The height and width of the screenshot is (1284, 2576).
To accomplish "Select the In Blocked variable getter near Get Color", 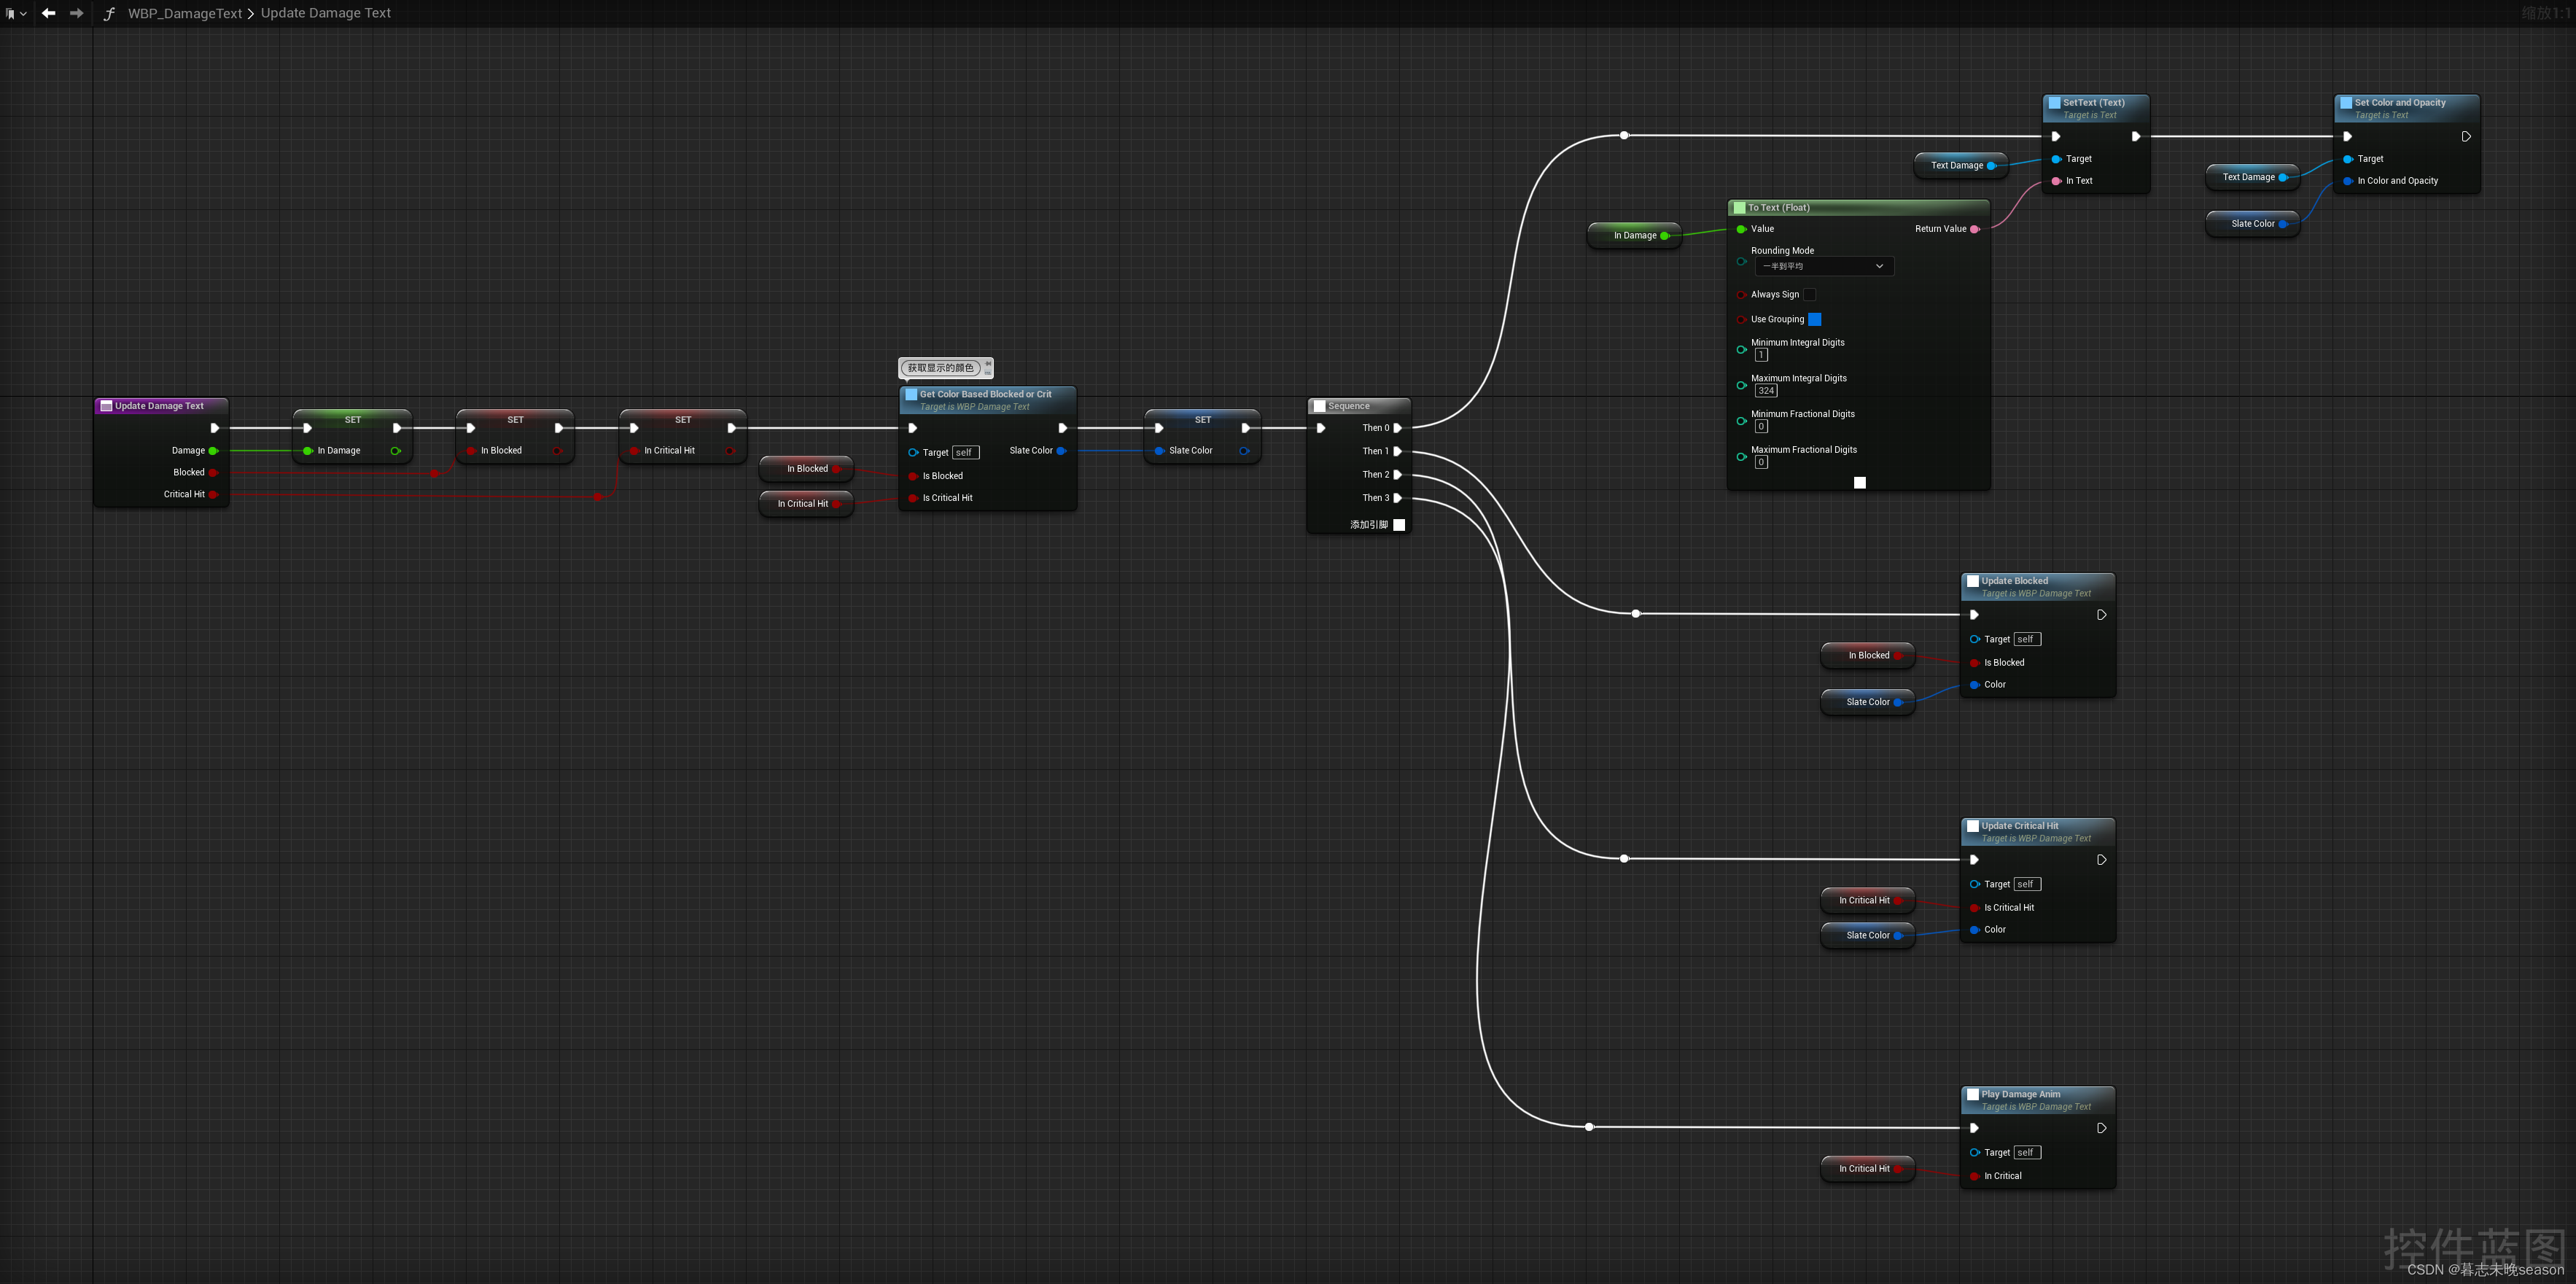I will click(806, 469).
